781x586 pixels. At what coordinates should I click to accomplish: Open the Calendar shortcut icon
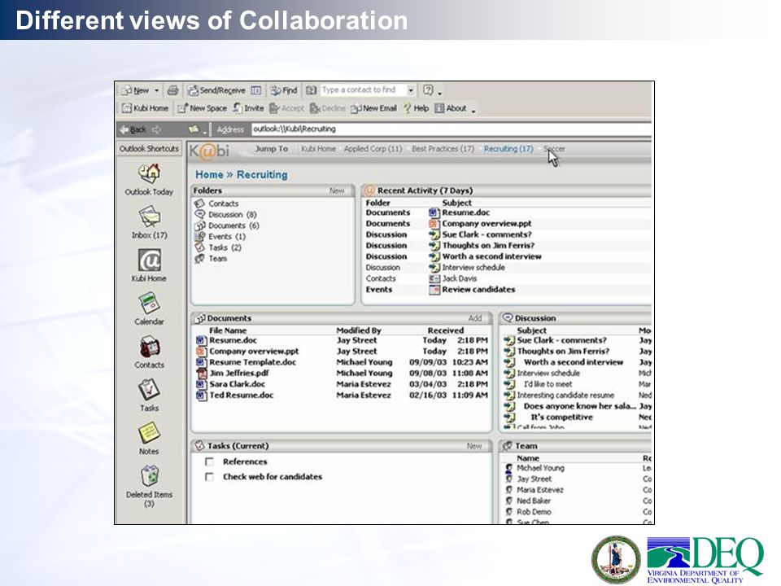pyautogui.click(x=149, y=303)
